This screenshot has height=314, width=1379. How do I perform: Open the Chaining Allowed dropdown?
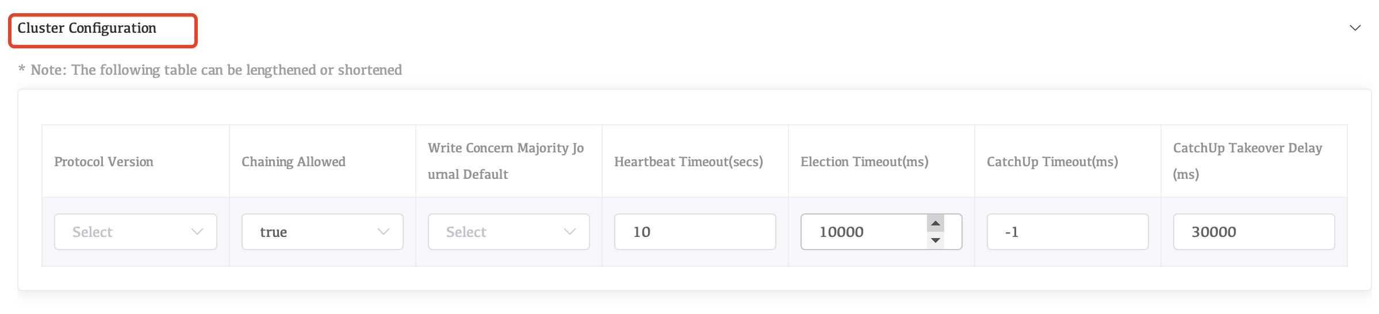(x=322, y=232)
